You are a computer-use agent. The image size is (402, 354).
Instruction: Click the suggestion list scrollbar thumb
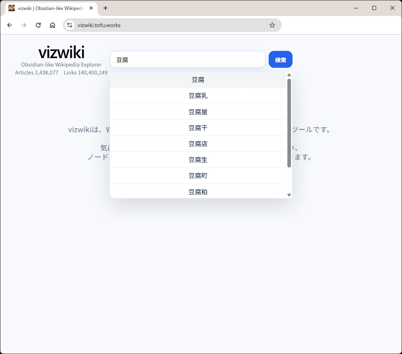(x=289, y=123)
